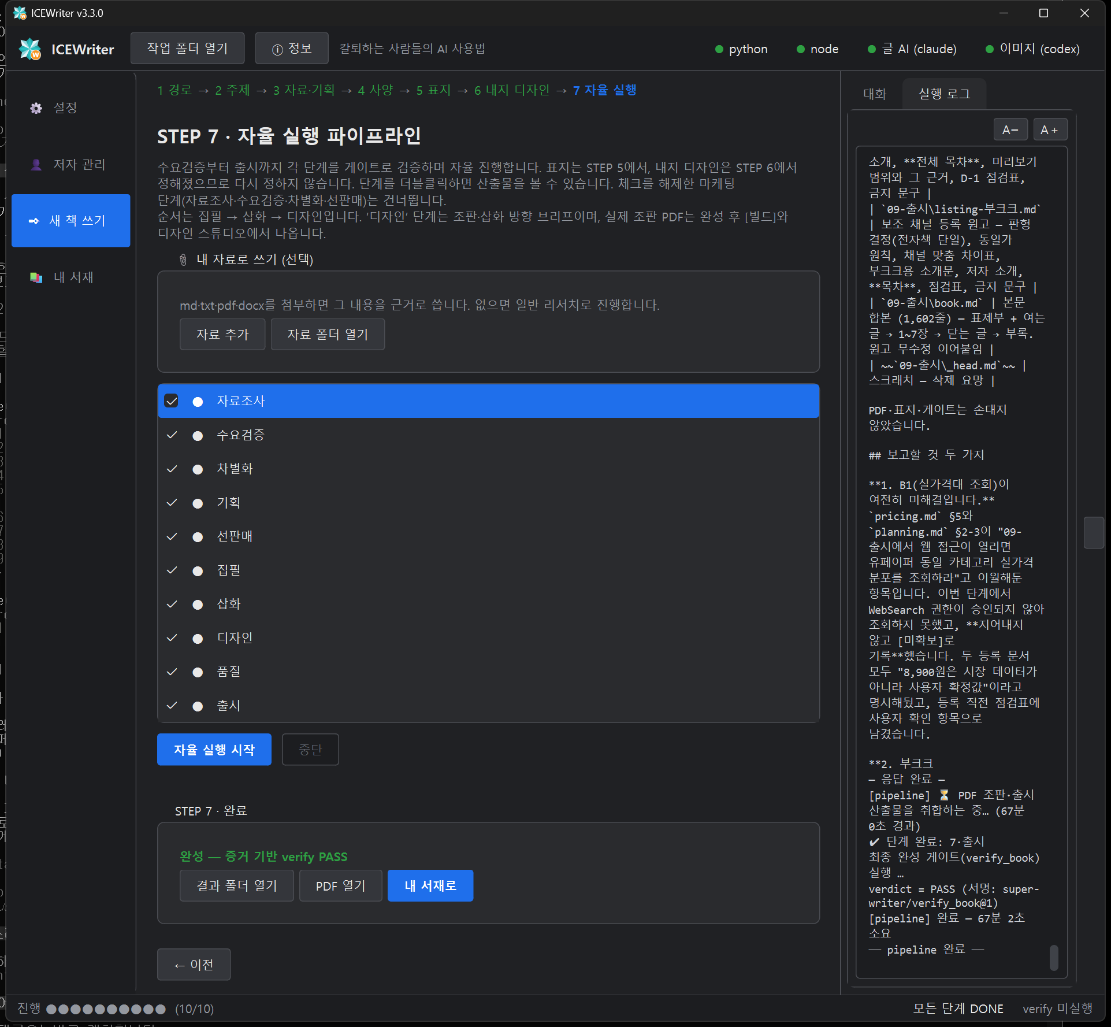Click the disabled 중단 button
Screen dimensions: 1111x1027
tap(310, 750)
